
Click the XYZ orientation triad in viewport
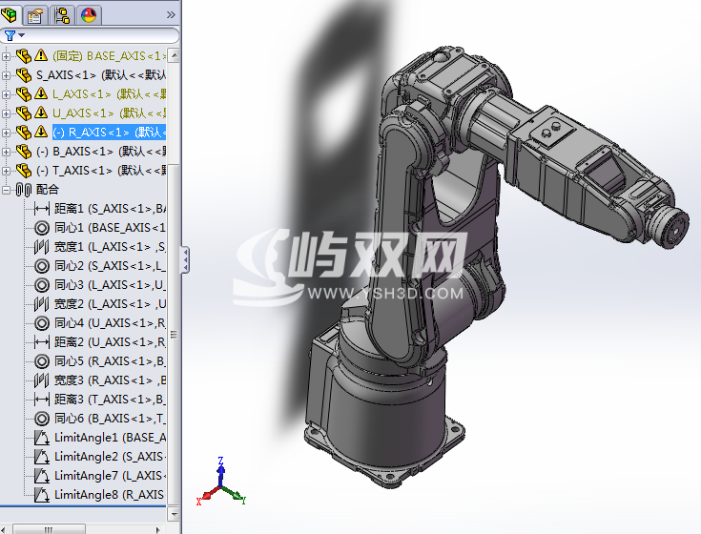[221, 483]
